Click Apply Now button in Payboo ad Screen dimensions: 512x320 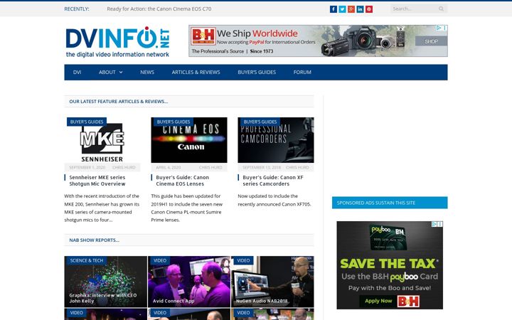point(378,301)
